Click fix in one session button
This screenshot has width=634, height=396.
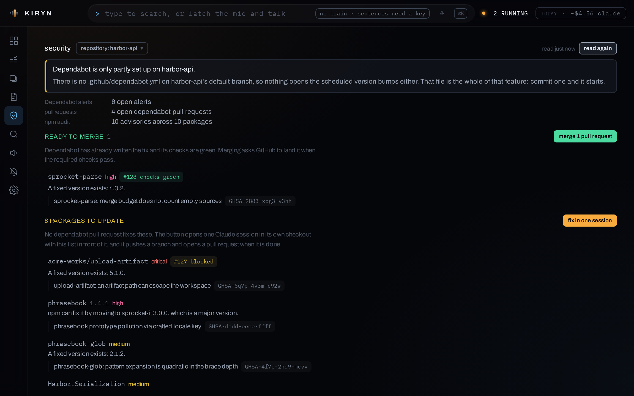coord(590,221)
